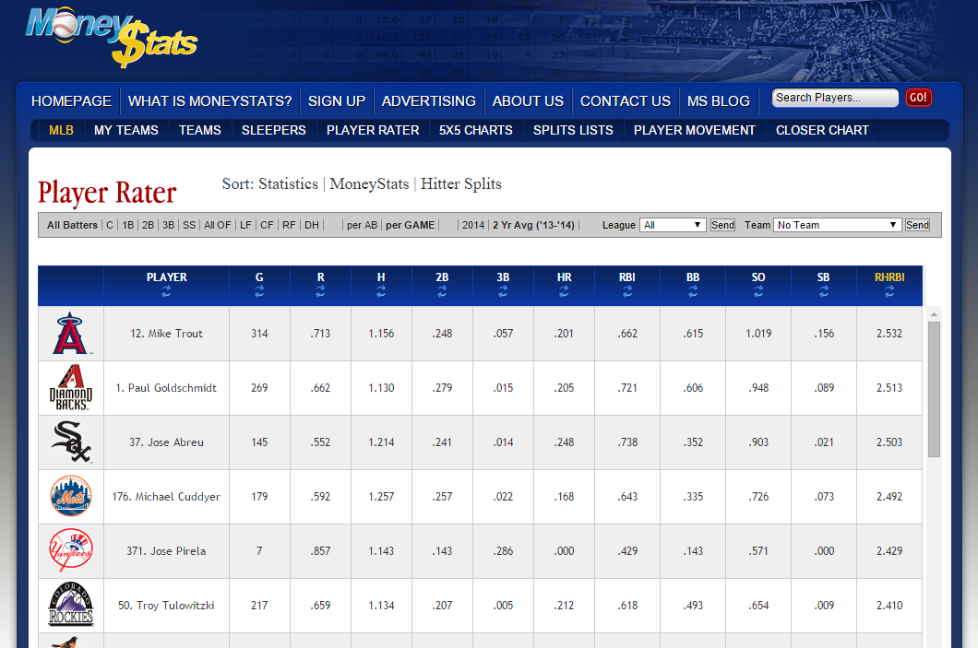
Task: Sort by 2B column arrows icon
Action: point(442,291)
